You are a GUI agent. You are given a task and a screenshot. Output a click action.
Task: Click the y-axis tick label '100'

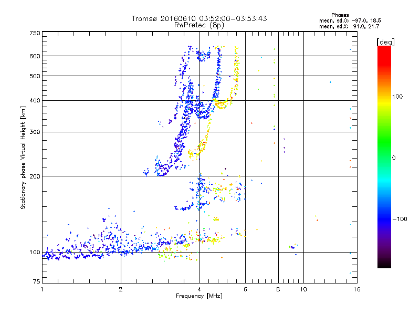(35, 253)
